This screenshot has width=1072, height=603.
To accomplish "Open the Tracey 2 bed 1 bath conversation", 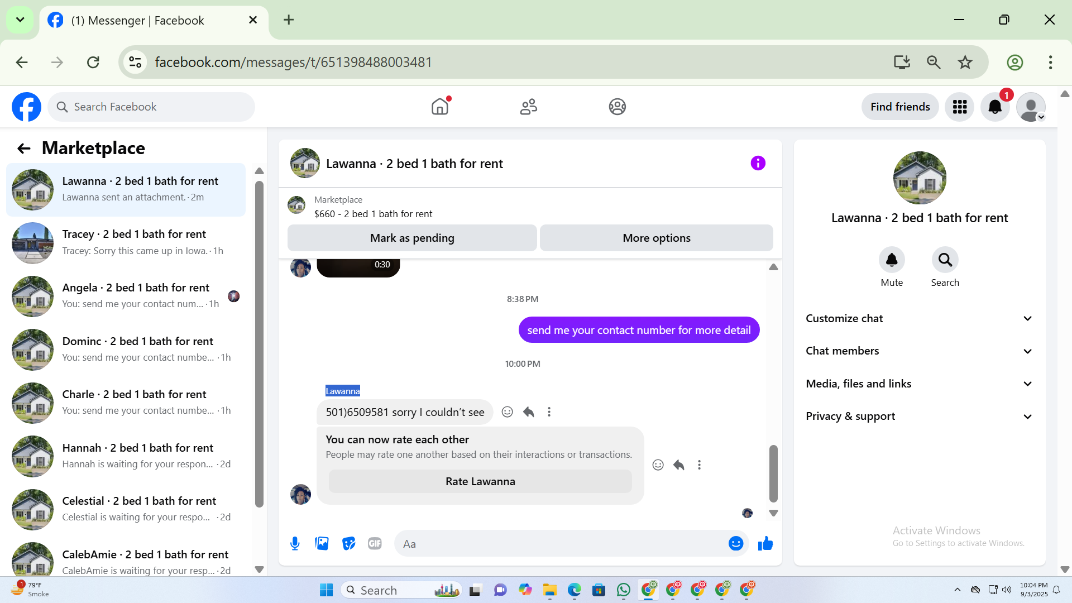I will [x=126, y=243].
